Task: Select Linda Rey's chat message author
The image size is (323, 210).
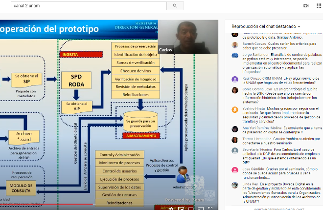Action: pos(251,184)
